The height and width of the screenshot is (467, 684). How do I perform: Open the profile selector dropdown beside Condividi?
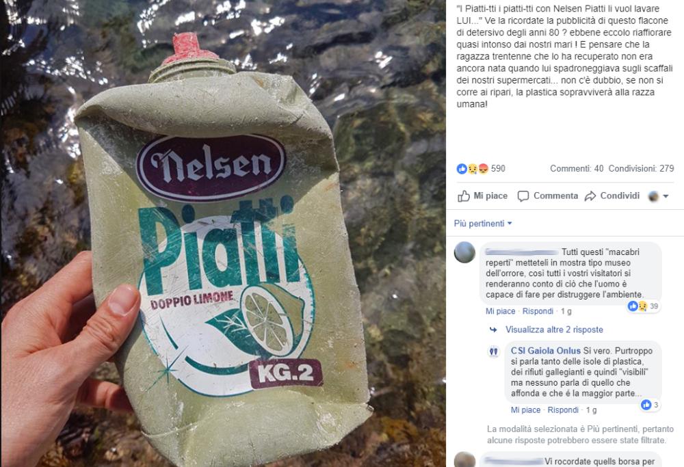click(x=658, y=196)
